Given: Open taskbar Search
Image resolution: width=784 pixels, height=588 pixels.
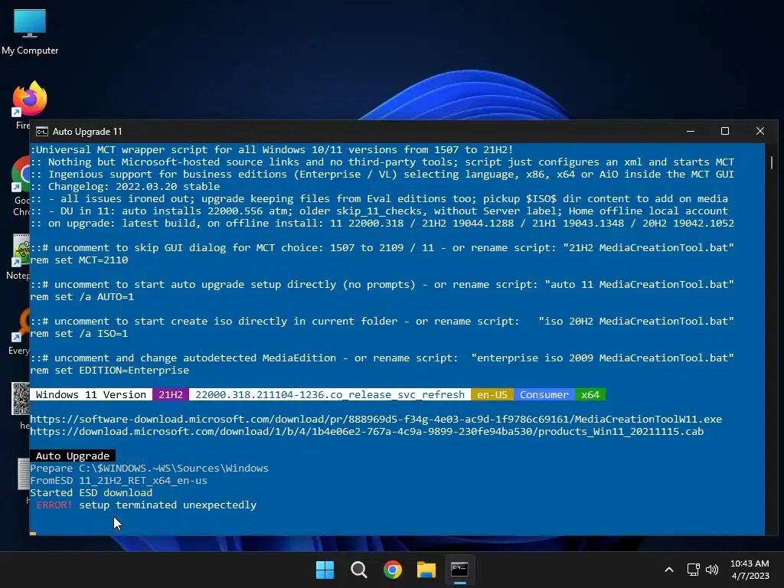Looking at the screenshot, I should coord(359,570).
